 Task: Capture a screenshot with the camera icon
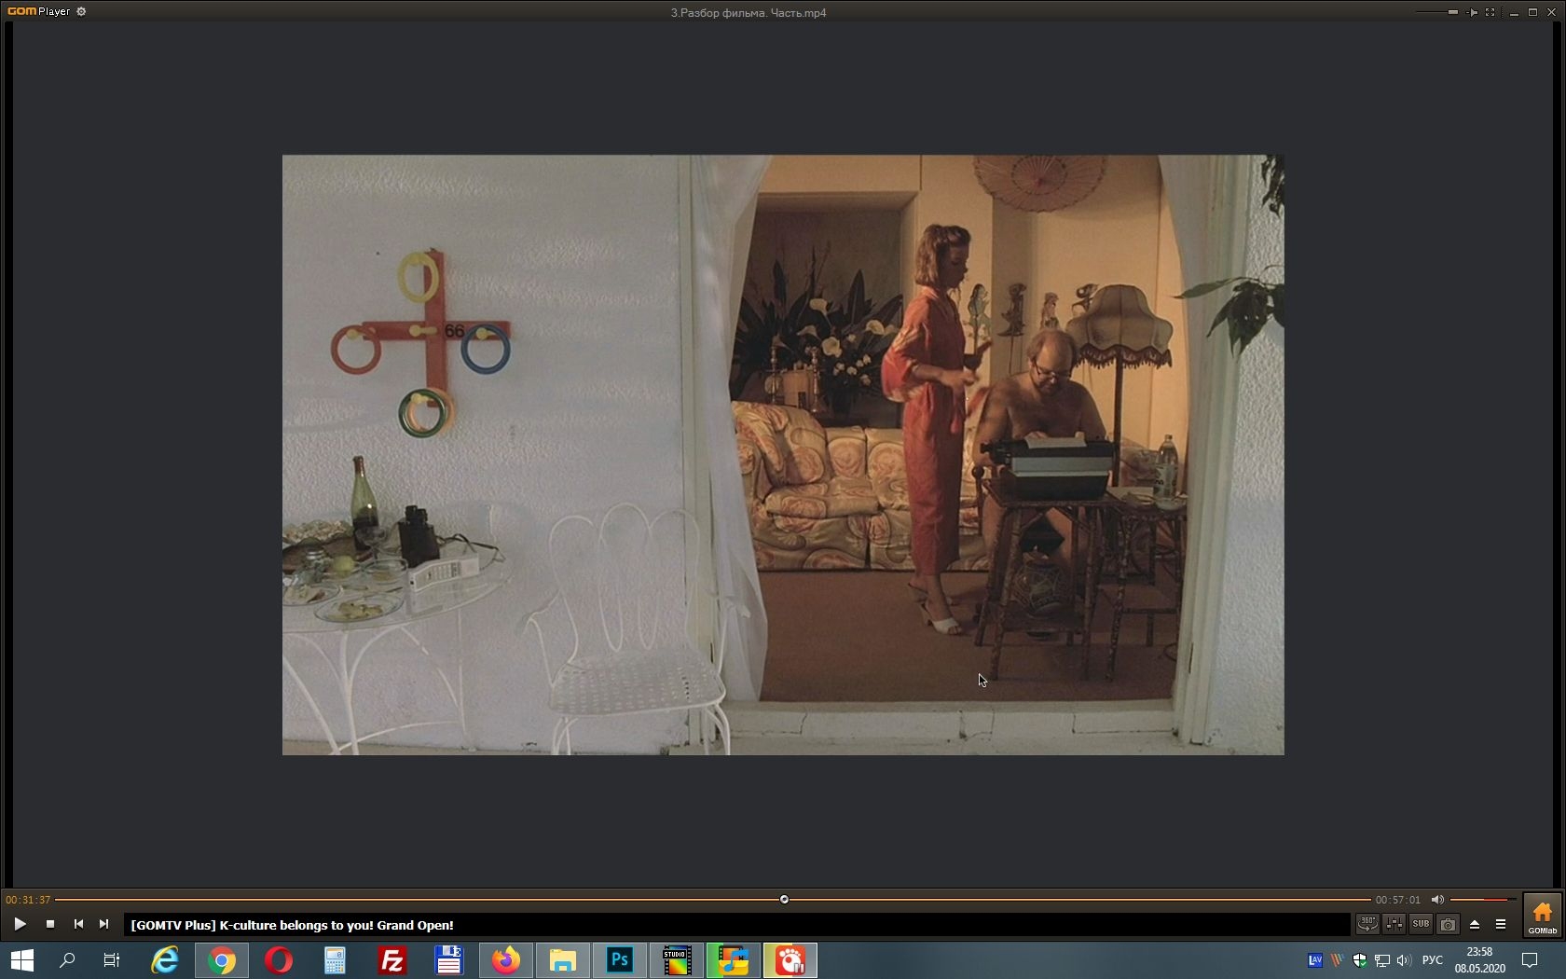pyautogui.click(x=1448, y=924)
